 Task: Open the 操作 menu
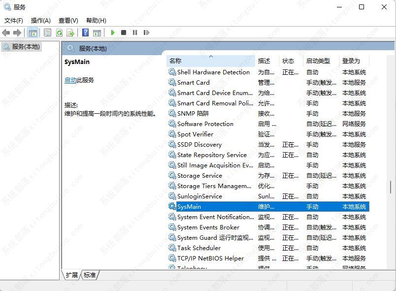click(x=41, y=21)
